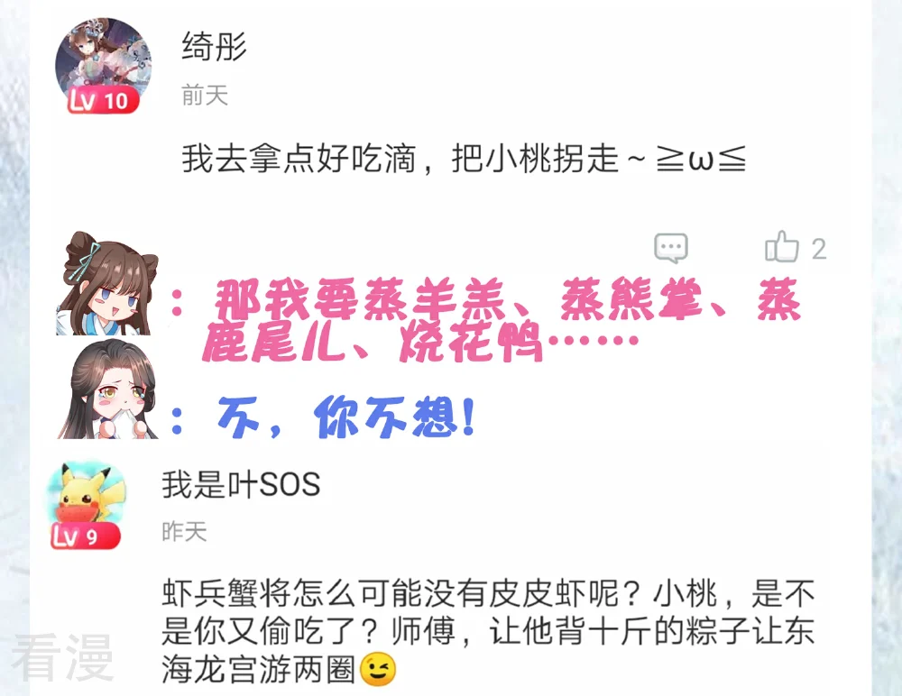902x696 pixels.
Task: Tap the Lv 9 level badge
Action: coord(85,536)
